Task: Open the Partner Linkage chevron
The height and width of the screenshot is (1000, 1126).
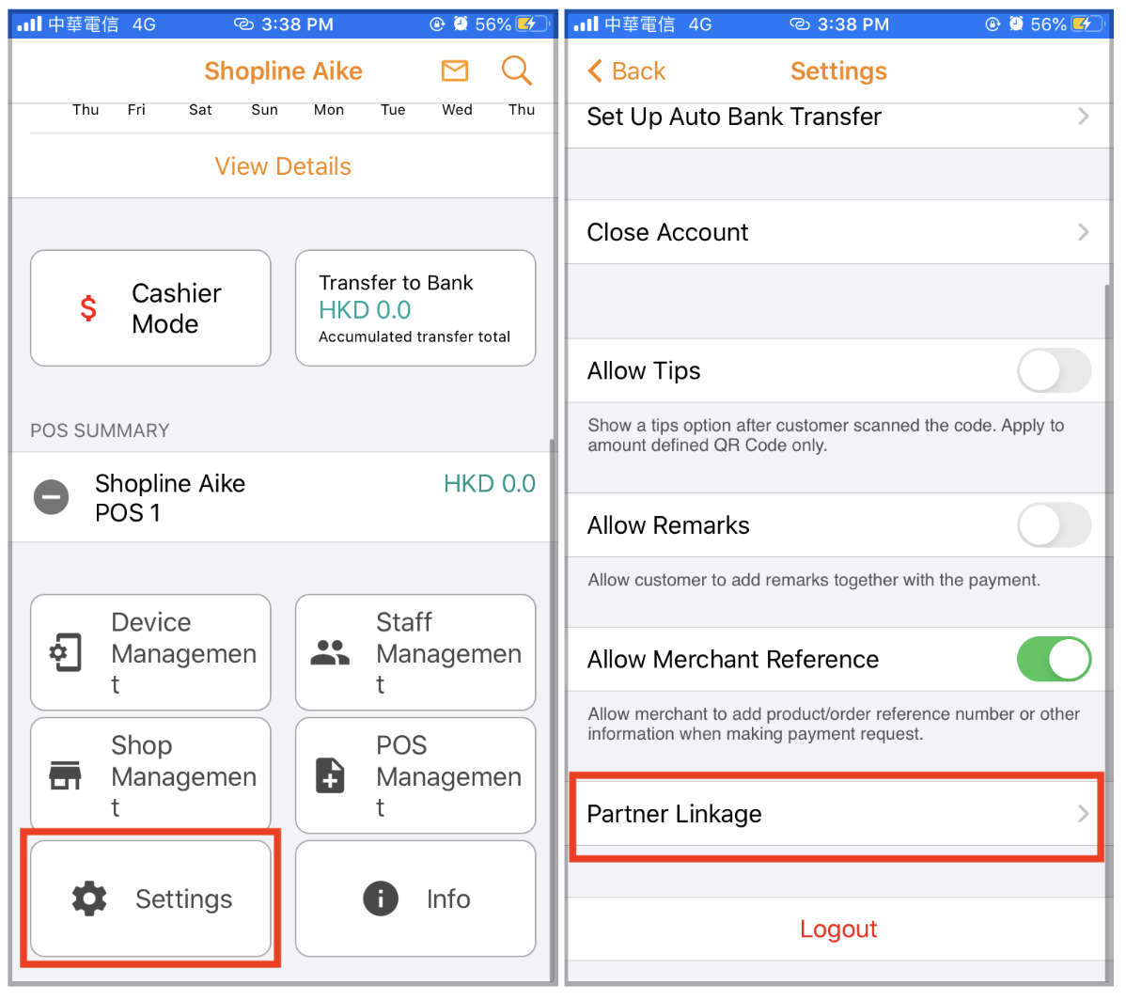Action: [x=1084, y=813]
